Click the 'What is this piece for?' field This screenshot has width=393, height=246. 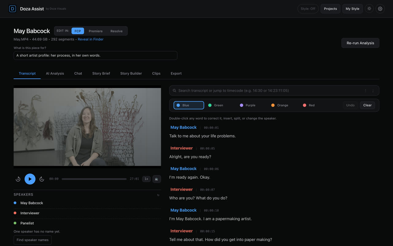click(x=95, y=55)
